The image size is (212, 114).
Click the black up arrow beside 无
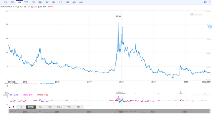click(x=10, y=107)
